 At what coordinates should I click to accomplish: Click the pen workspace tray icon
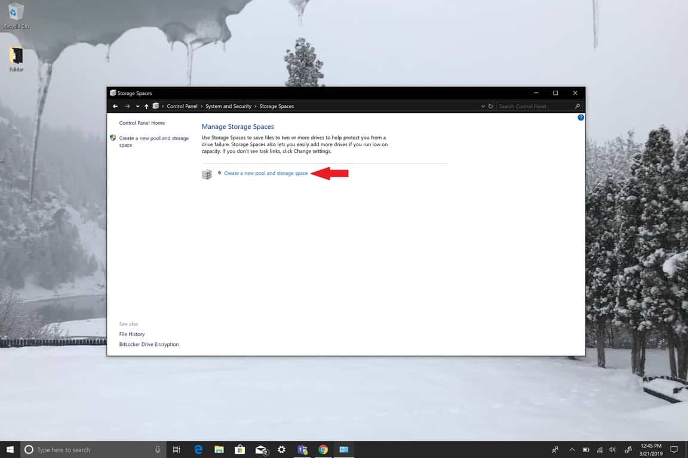coord(628,450)
